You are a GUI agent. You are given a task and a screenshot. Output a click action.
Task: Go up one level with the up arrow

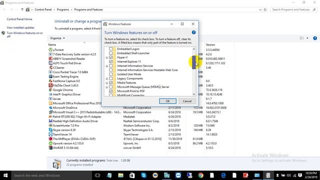(x=22, y=9)
